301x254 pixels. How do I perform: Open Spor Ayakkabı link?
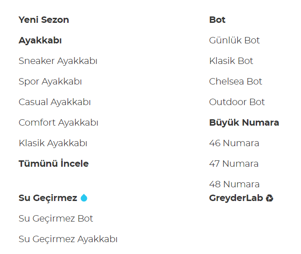pyautogui.click(x=50, y=81)
